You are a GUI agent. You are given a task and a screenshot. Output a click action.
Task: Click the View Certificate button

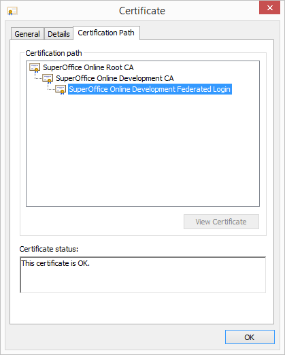[221, 222]
